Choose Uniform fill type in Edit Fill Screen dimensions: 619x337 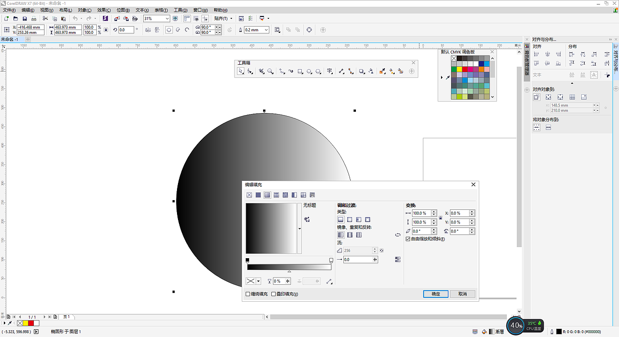point(258,195)
